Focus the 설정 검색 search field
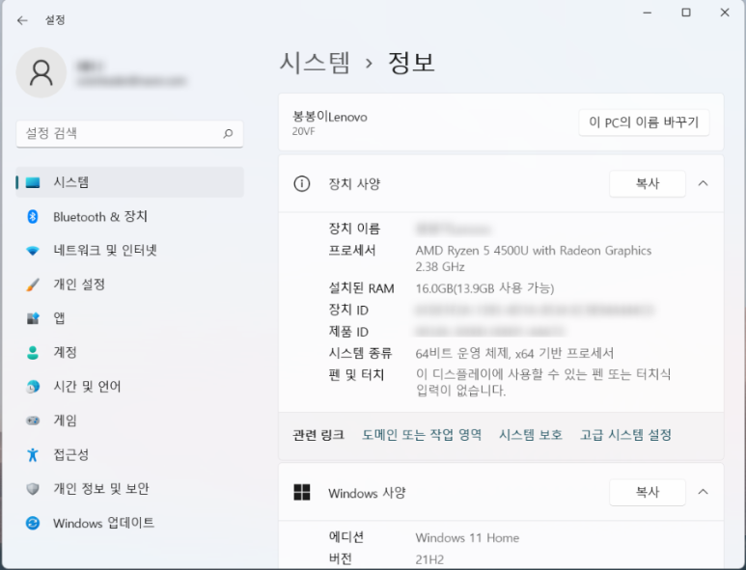The height and width of the screenshot is (570, 746). coord(129,134)
